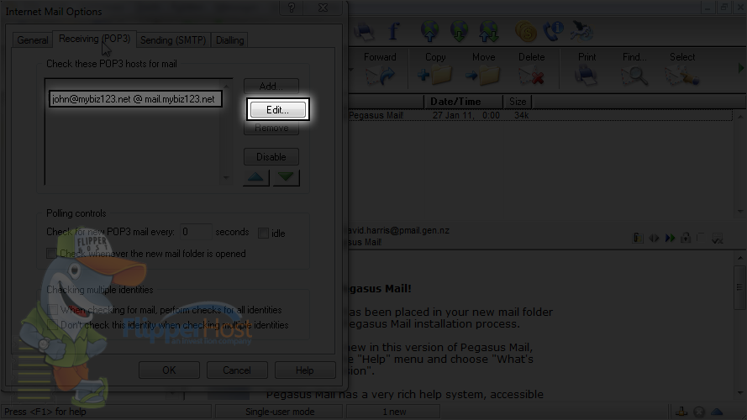The width and height of the screenshot is (747, 420).
Task: Switch to the Sending (SMTP) tab
Action: [x=173, y=40]
